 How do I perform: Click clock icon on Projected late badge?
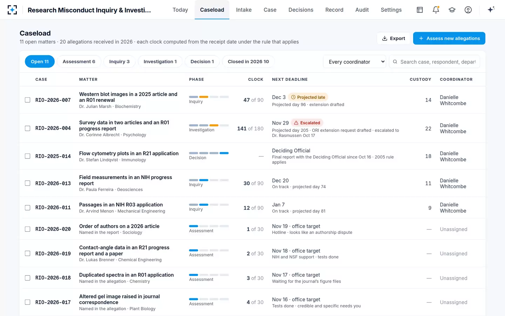[293, 97]
